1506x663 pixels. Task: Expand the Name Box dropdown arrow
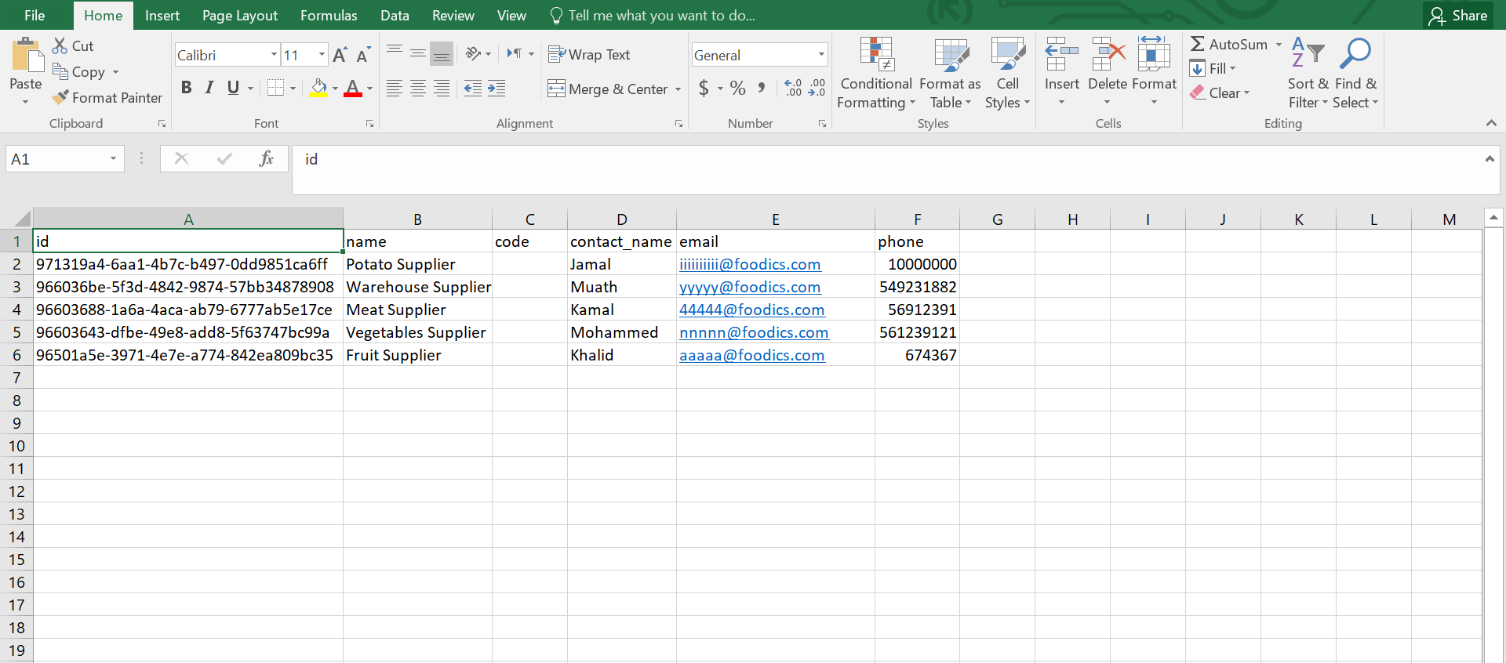coord(113,159)
